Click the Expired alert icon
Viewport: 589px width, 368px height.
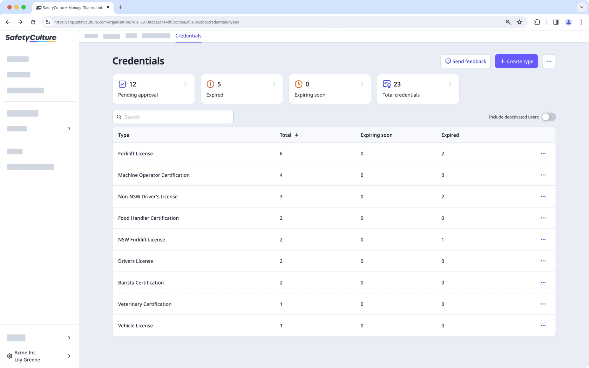[x=211, y=84]
